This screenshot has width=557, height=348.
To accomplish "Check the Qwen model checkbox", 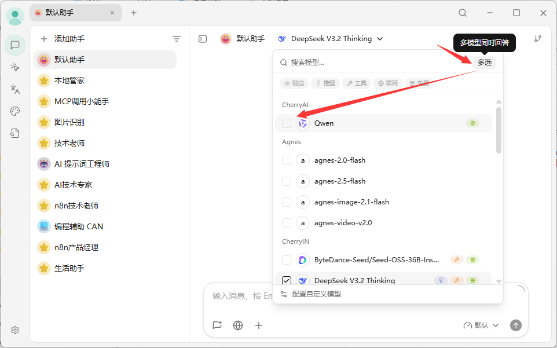I will pos(287,123).
